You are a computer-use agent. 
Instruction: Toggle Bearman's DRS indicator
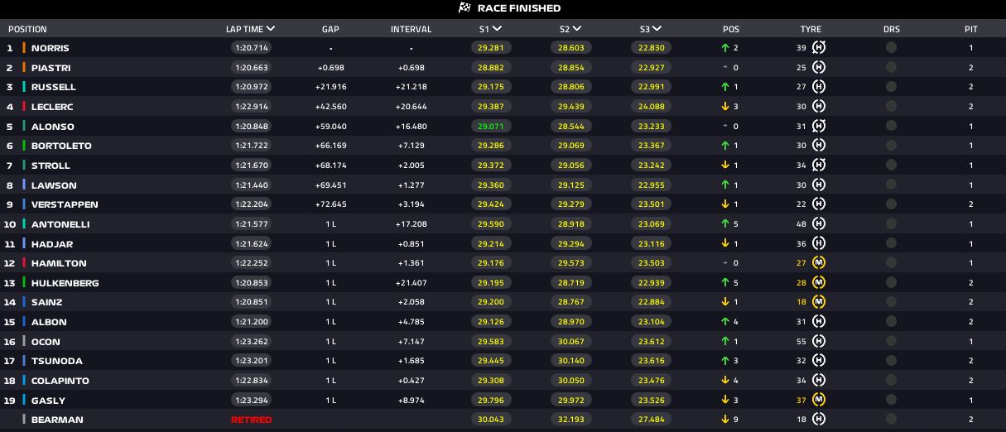click(x=891, y=420)
